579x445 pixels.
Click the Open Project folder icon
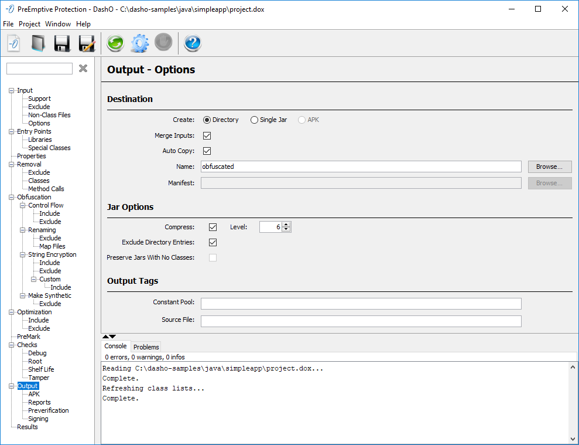click(37, 43)
